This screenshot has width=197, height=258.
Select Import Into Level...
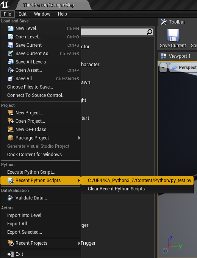pos(41,215)
